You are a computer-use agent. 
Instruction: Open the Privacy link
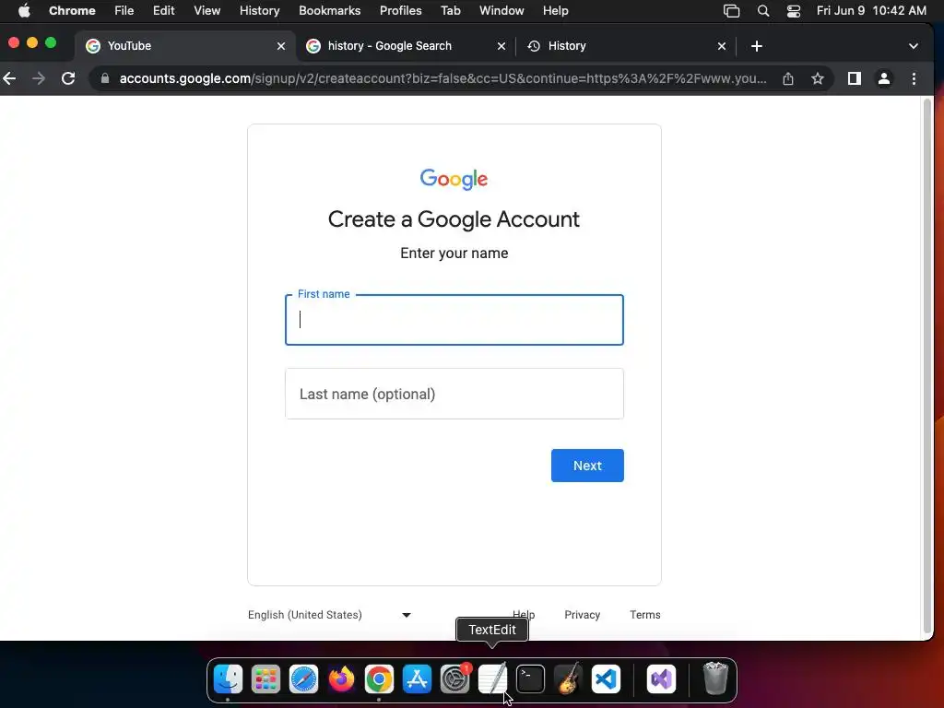click(x=583, y=615)
